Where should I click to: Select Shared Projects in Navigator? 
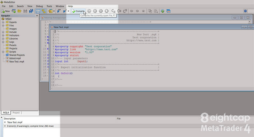click(17, 55)
